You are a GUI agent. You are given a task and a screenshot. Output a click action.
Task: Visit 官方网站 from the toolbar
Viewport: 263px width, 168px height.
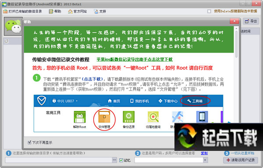77,11
